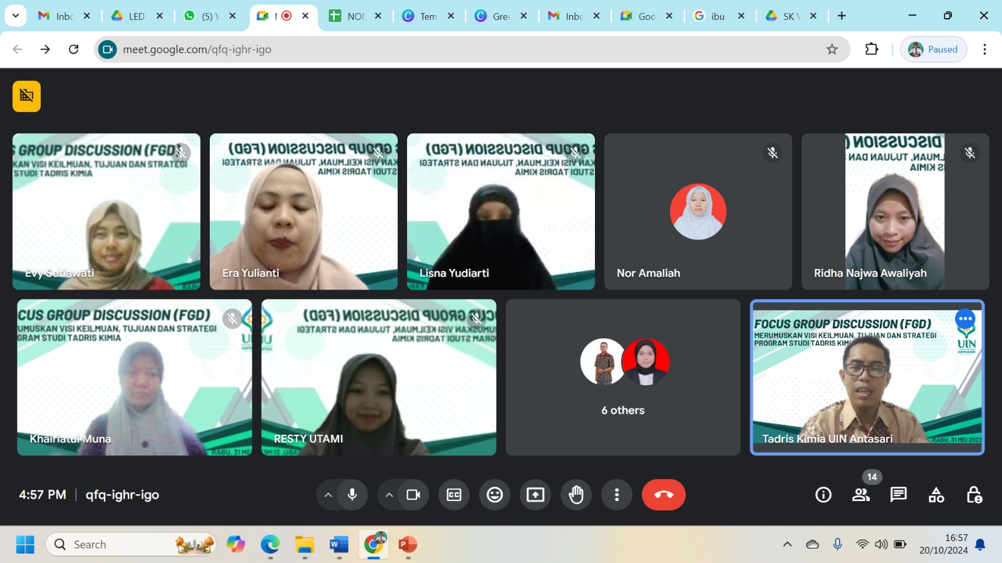Expand video settings arrow beside camera
Viewport: 1002px width, 563px height.
389,495
